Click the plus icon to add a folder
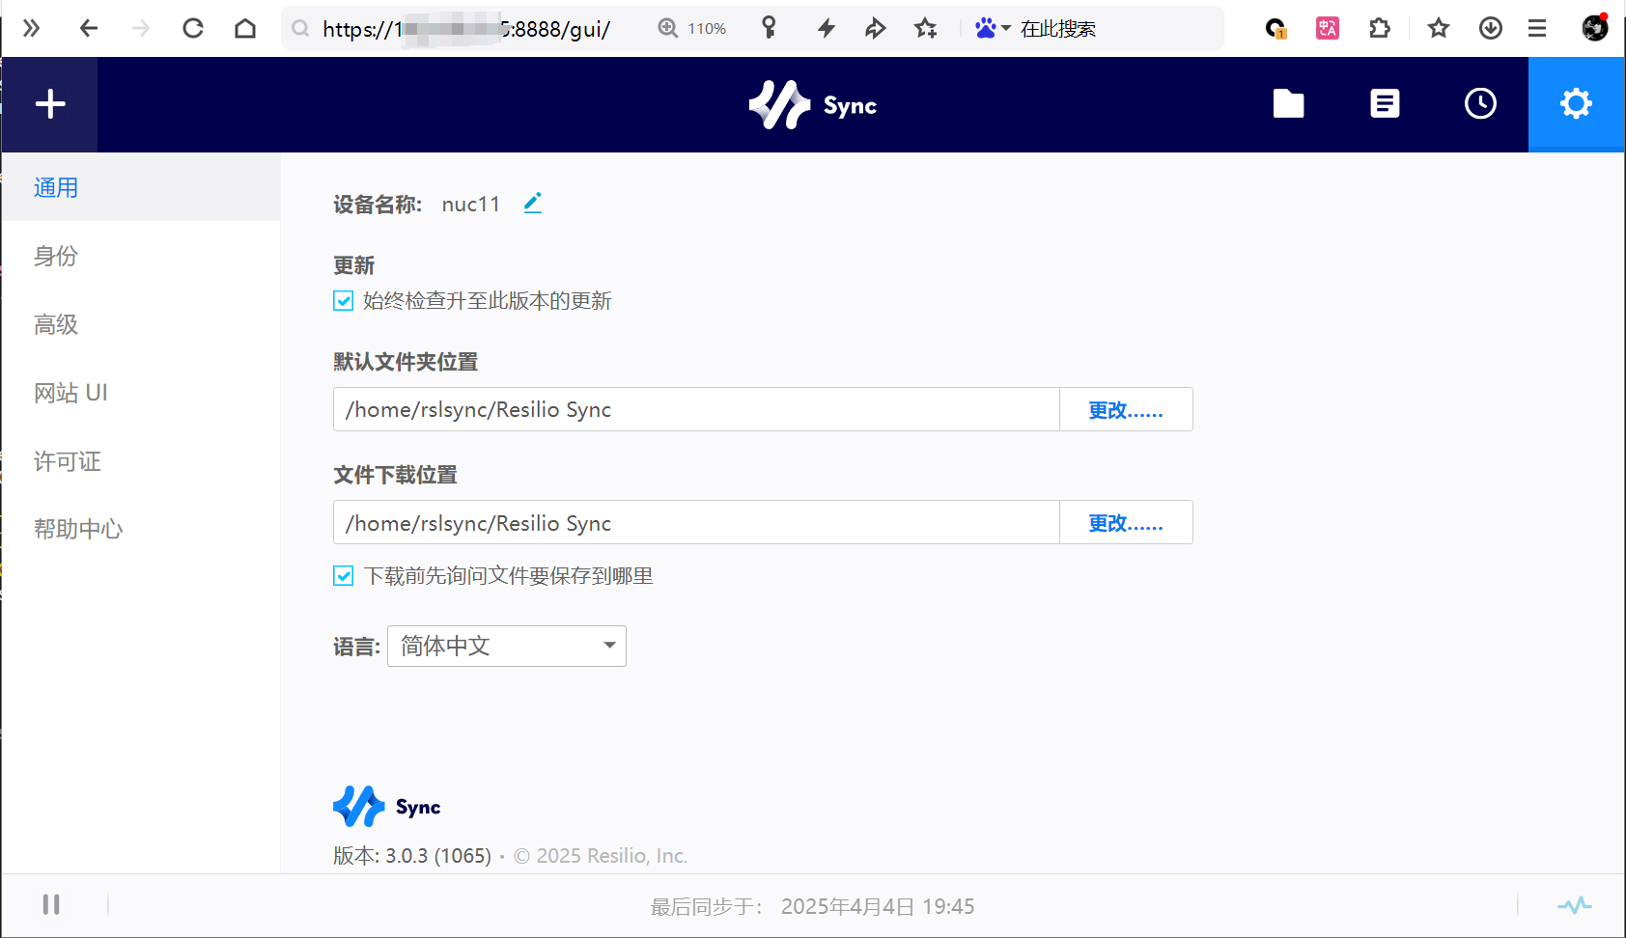 click(x=50, y=104)
